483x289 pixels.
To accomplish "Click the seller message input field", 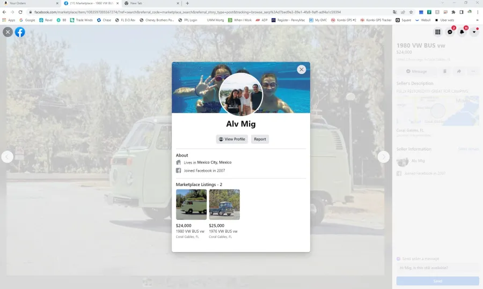I will (437, 268).
